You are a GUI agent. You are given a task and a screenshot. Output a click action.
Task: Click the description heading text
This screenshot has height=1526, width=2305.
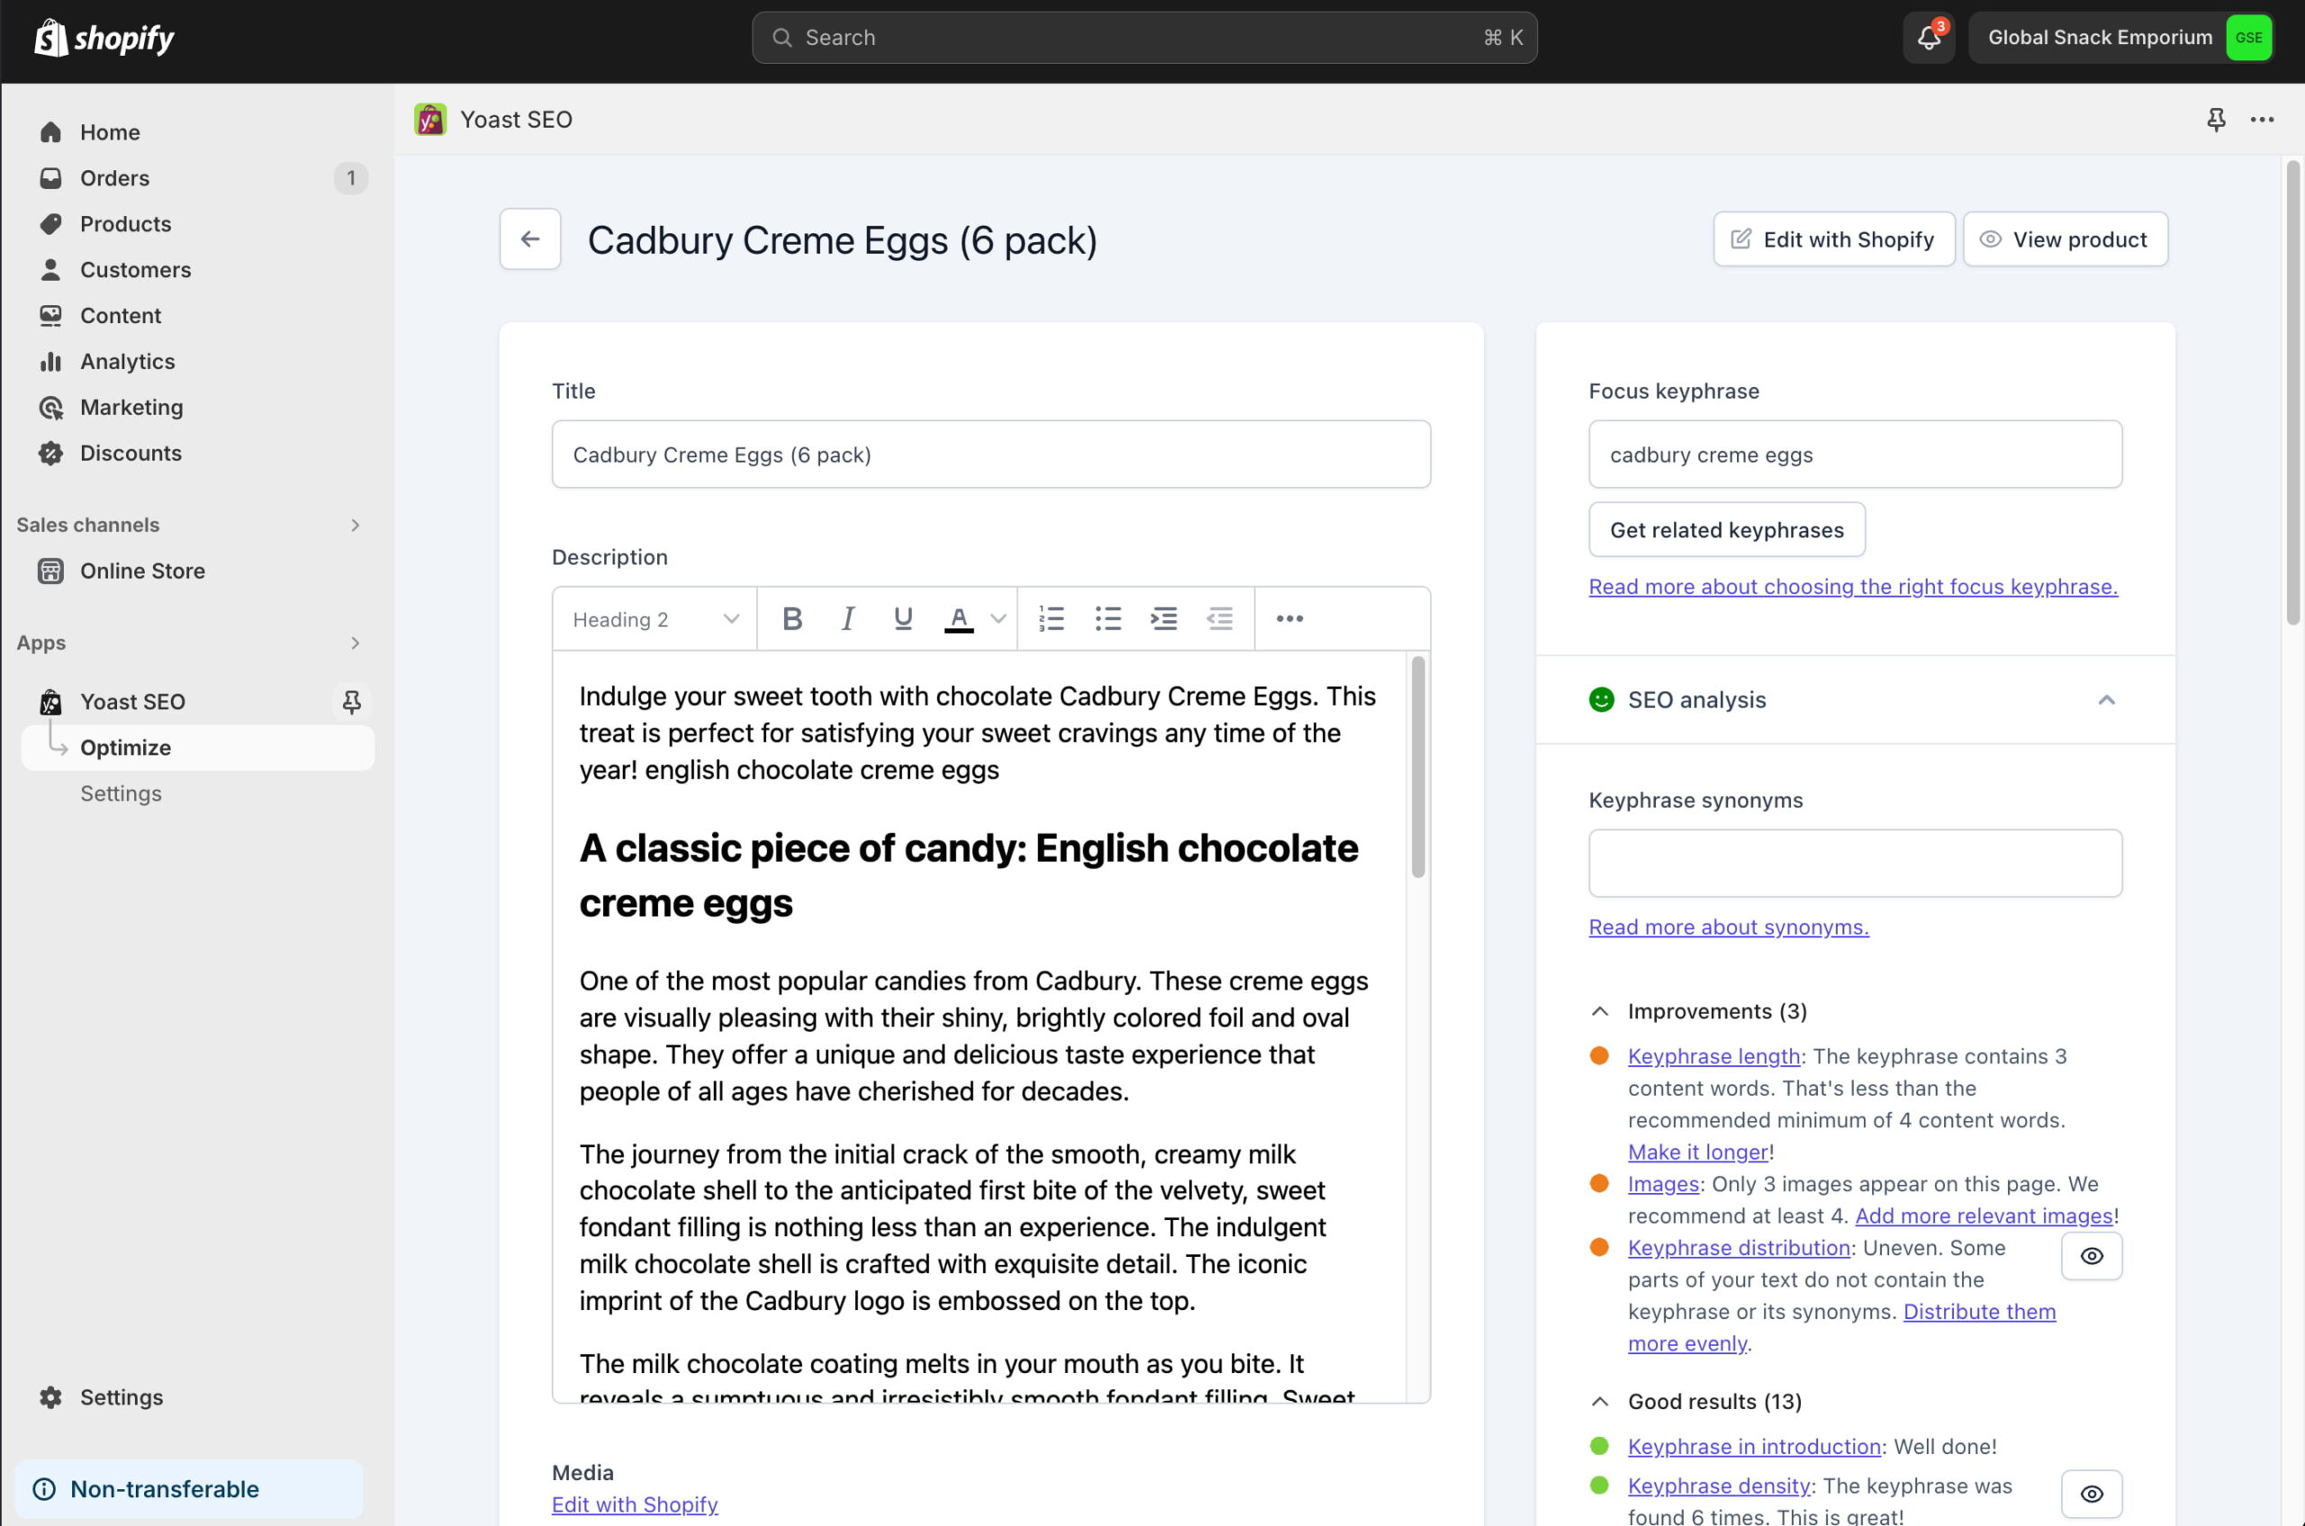tap(969, 875)
